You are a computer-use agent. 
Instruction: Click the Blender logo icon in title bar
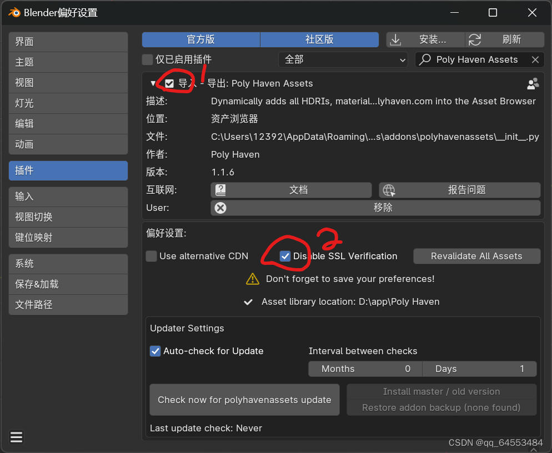(x=14, y=13)
